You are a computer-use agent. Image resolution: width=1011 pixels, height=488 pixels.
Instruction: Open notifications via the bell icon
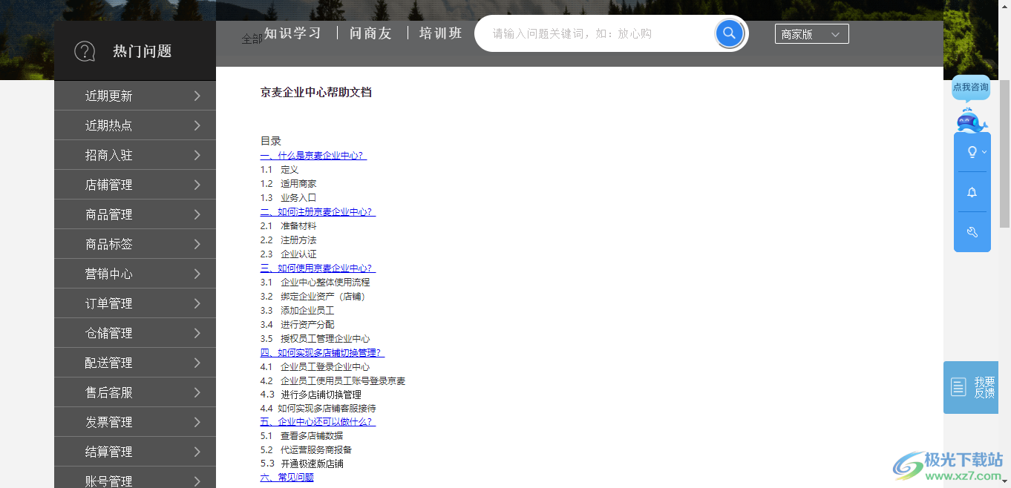(x=972, y=192)
